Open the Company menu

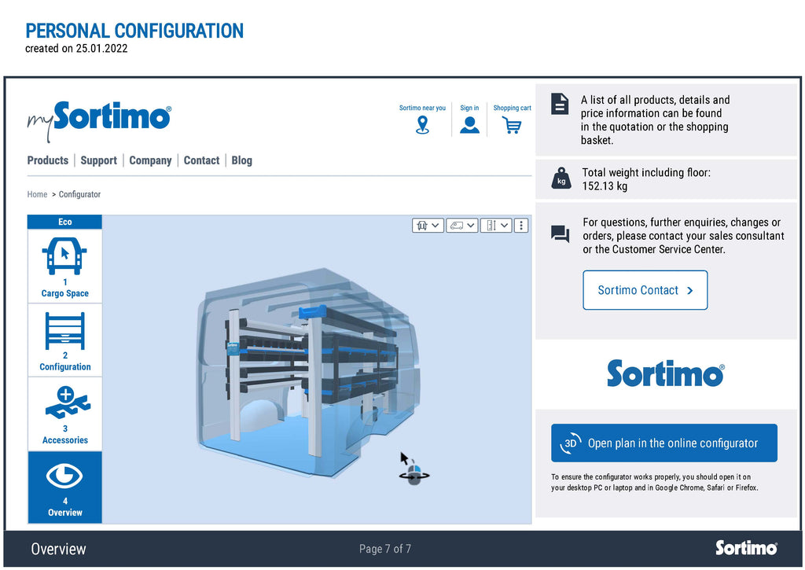coord(150,160)
